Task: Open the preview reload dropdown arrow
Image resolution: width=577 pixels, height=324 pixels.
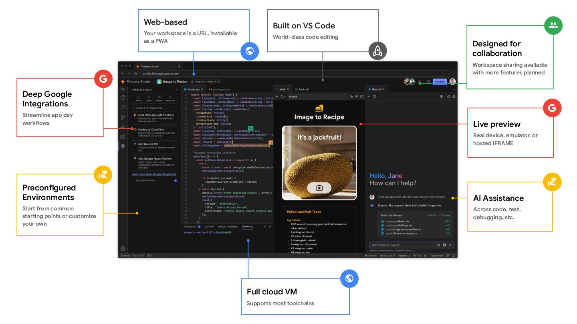Action: click(x=285, y=96)
